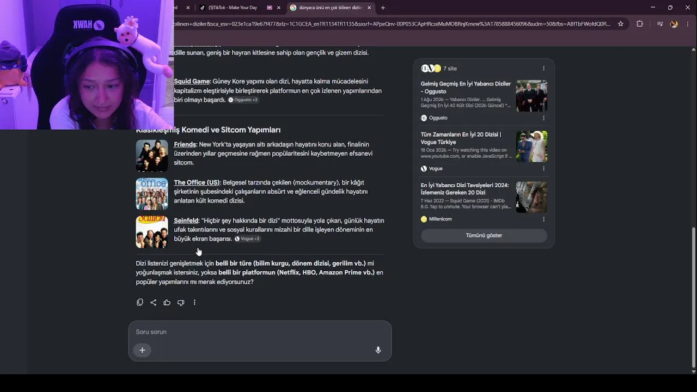Copy the AI response with the copy icon
The width and height of the screenshot is (697, 392).
coord(140,303)
